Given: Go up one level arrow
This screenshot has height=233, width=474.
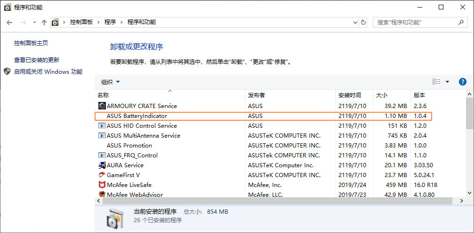Looking at the screenshot, I should (44, 23).
